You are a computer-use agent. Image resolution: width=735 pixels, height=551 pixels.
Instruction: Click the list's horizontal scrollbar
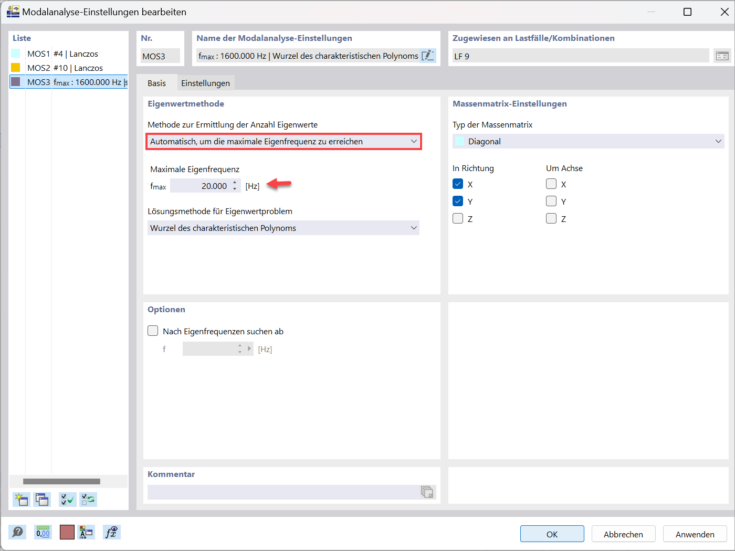pyautogui.click(x=61, y=481)
